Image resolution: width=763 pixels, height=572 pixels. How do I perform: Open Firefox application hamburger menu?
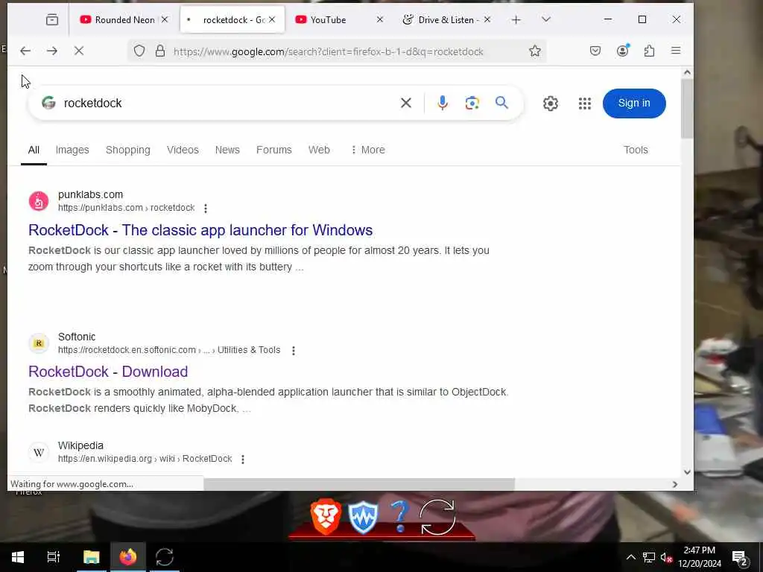(x=676, y=51)
